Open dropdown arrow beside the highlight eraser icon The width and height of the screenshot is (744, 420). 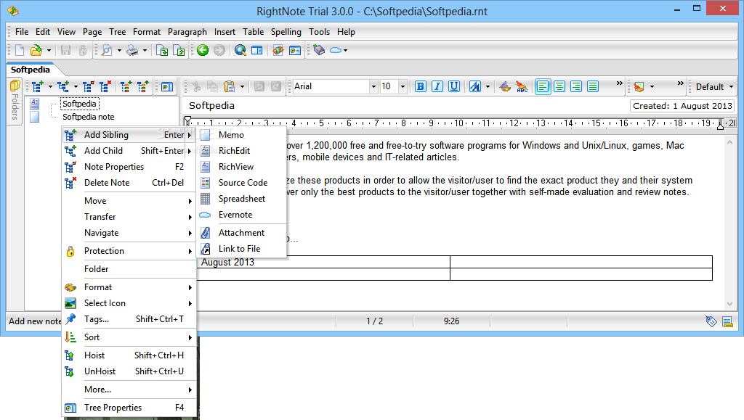click(x=652, y=86)
